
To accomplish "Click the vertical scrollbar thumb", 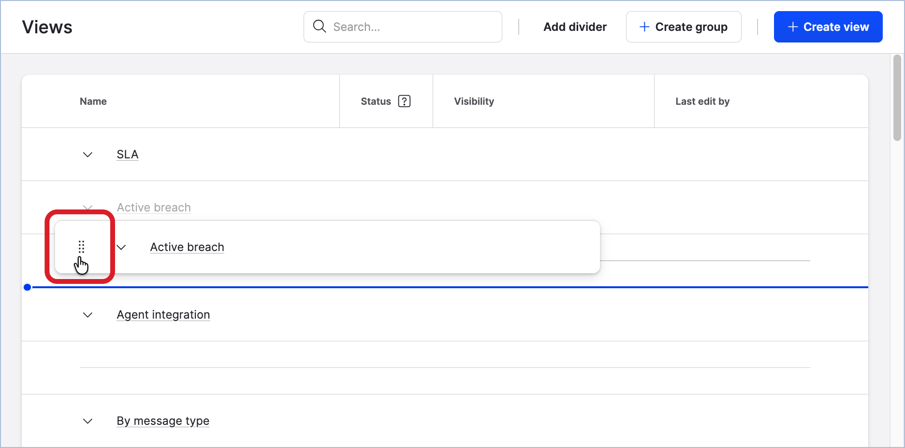I will pyautogui.click(x=897, y=98).
